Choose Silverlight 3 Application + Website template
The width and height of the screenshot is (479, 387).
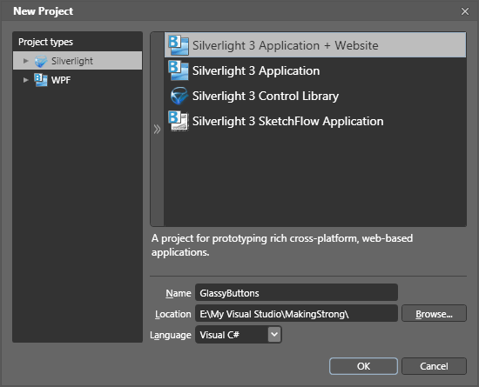coord(315,45)
